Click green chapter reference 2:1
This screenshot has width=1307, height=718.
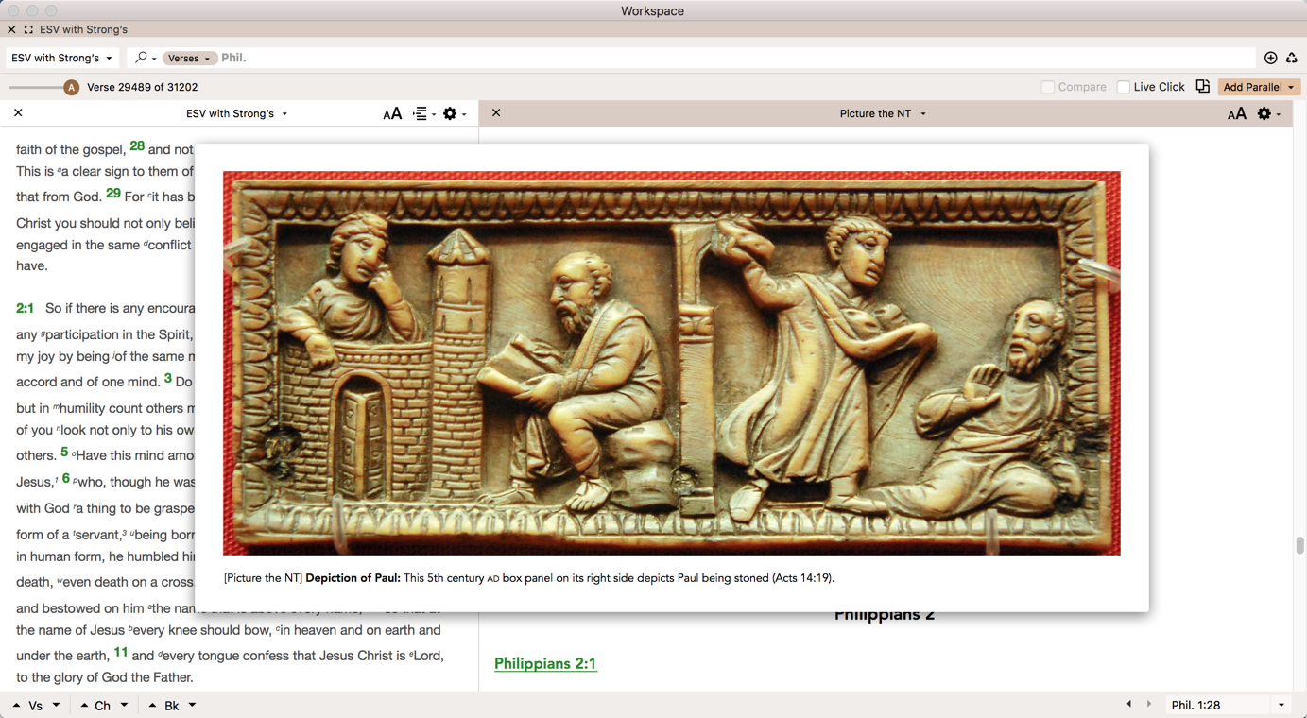[25, 308]
